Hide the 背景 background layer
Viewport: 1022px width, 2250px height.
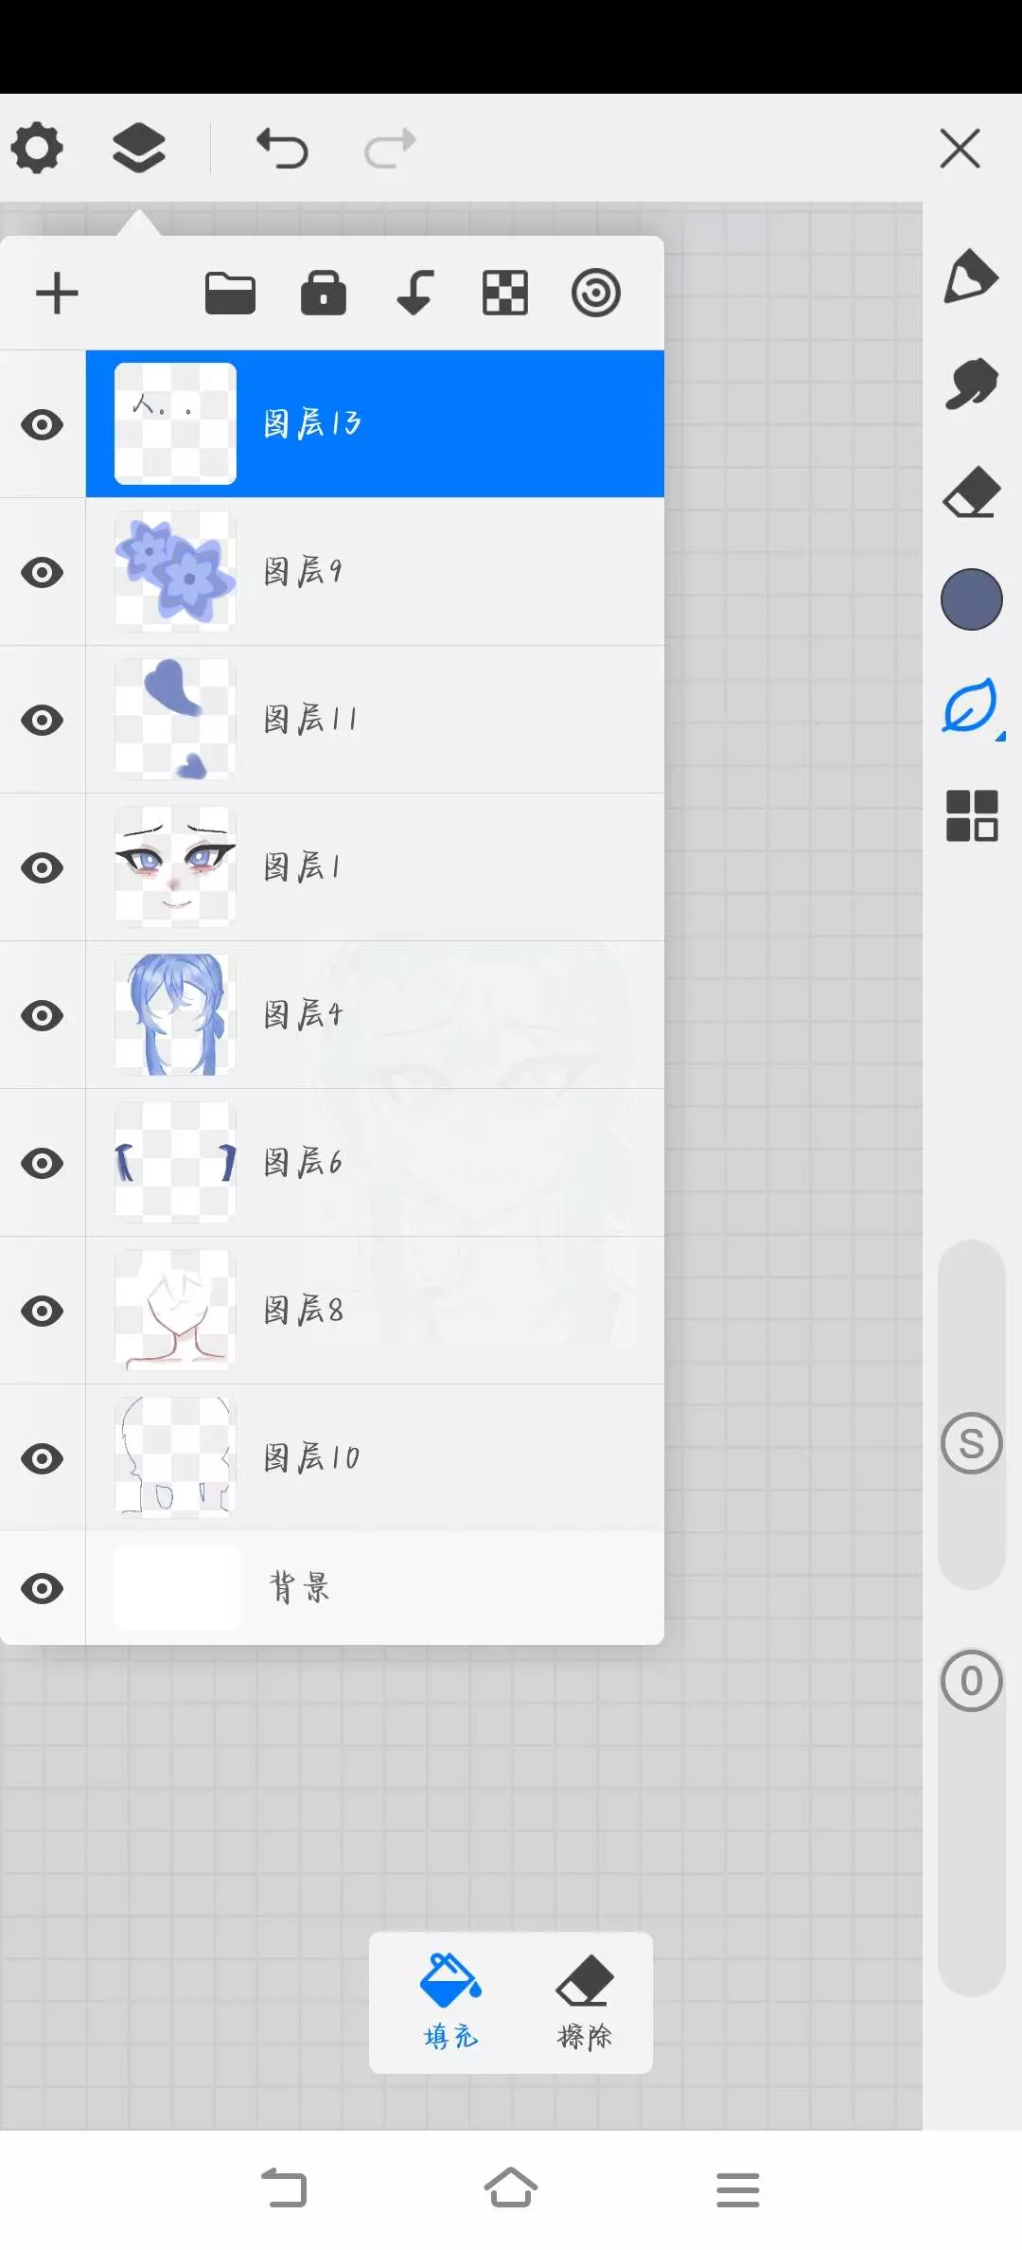point(43,1588)
